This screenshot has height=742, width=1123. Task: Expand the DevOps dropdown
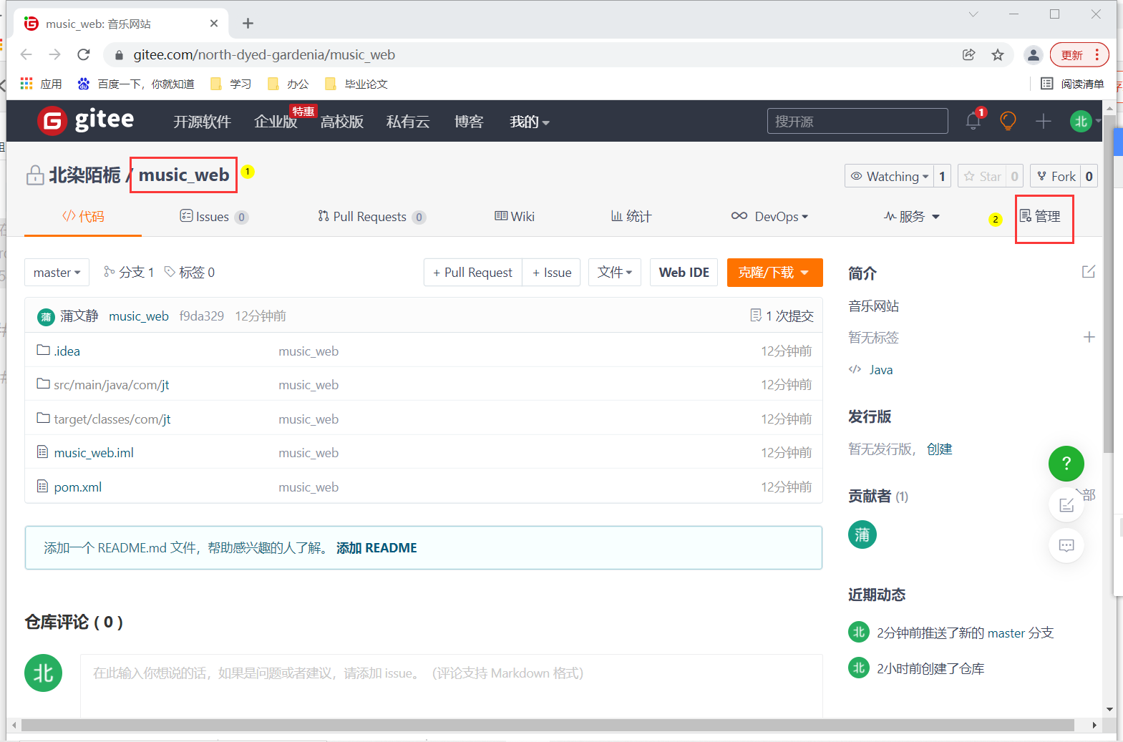(x=769, y=217)
